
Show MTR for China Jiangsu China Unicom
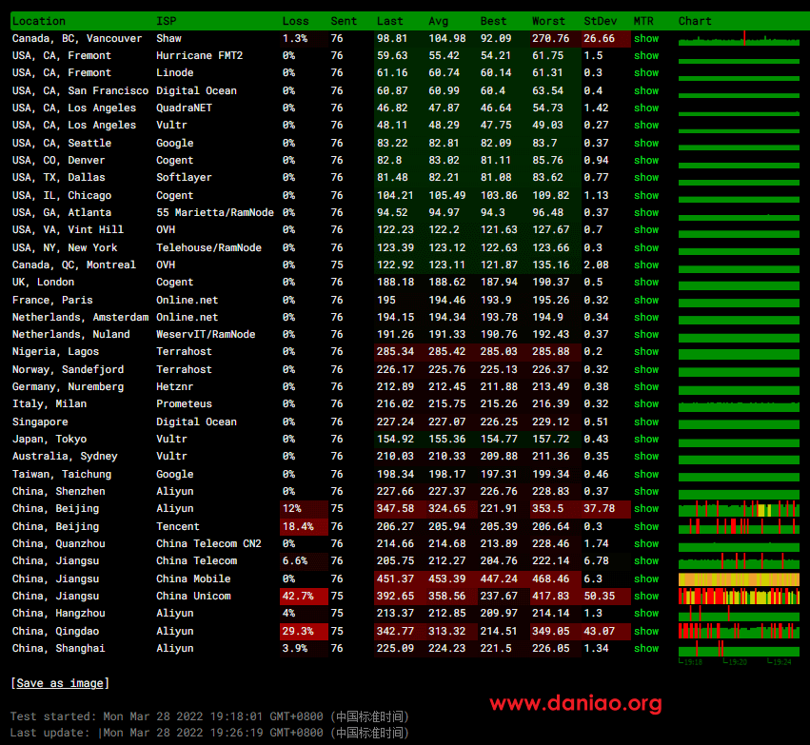[x=645, y=597]
